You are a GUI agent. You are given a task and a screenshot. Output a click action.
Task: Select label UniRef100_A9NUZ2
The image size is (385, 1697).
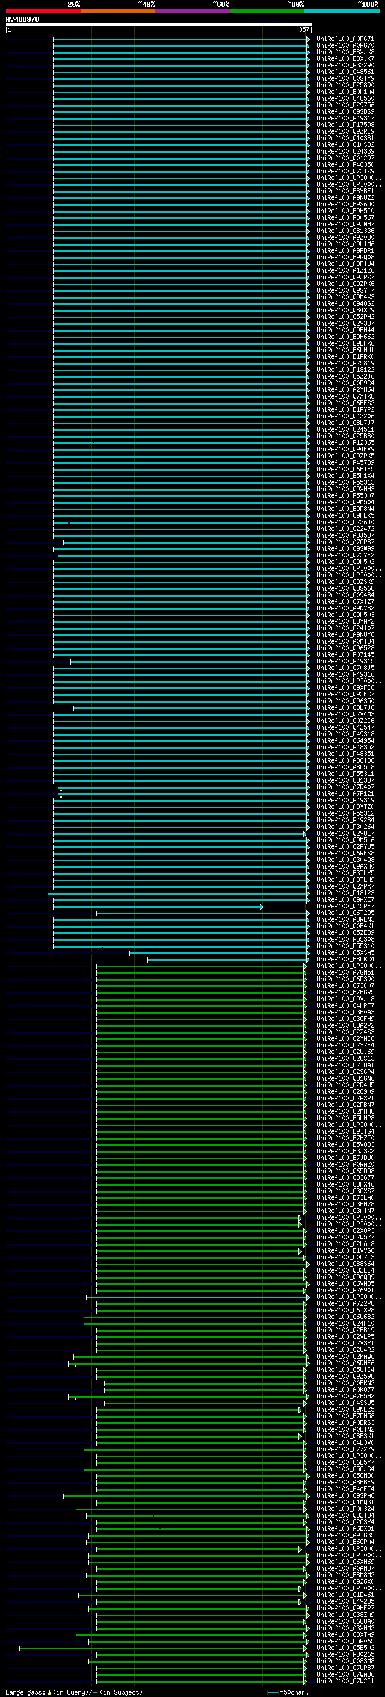[x=345, y=197]
